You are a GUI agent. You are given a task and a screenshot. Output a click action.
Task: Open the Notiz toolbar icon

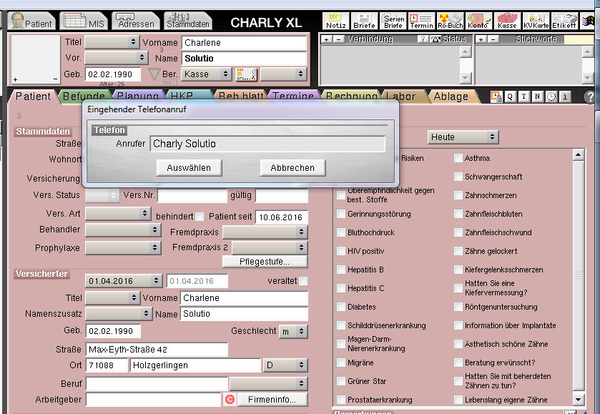point(336,21)
